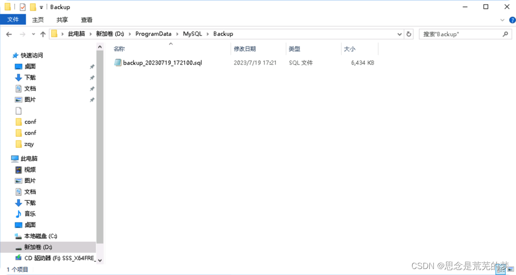Go up one folder level
Screen dimensions: 516x275
coord(43,34)
